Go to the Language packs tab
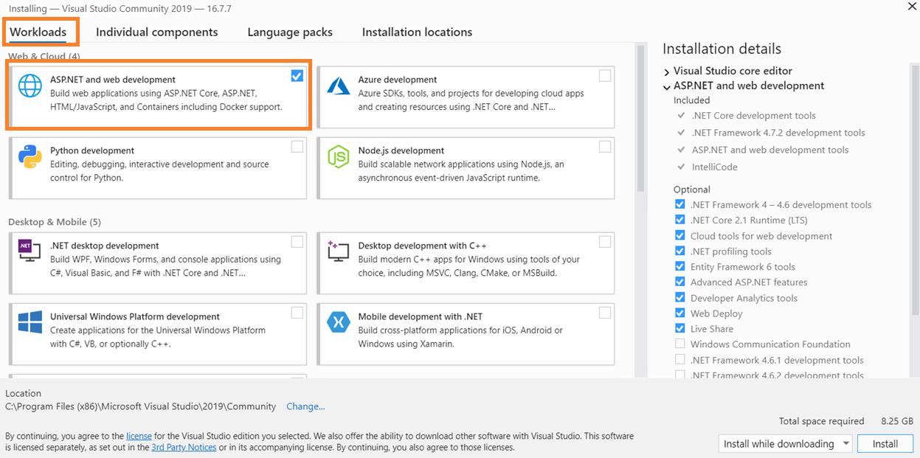Image resolution: width=920 pixels, height=458 pixels. 290,32
